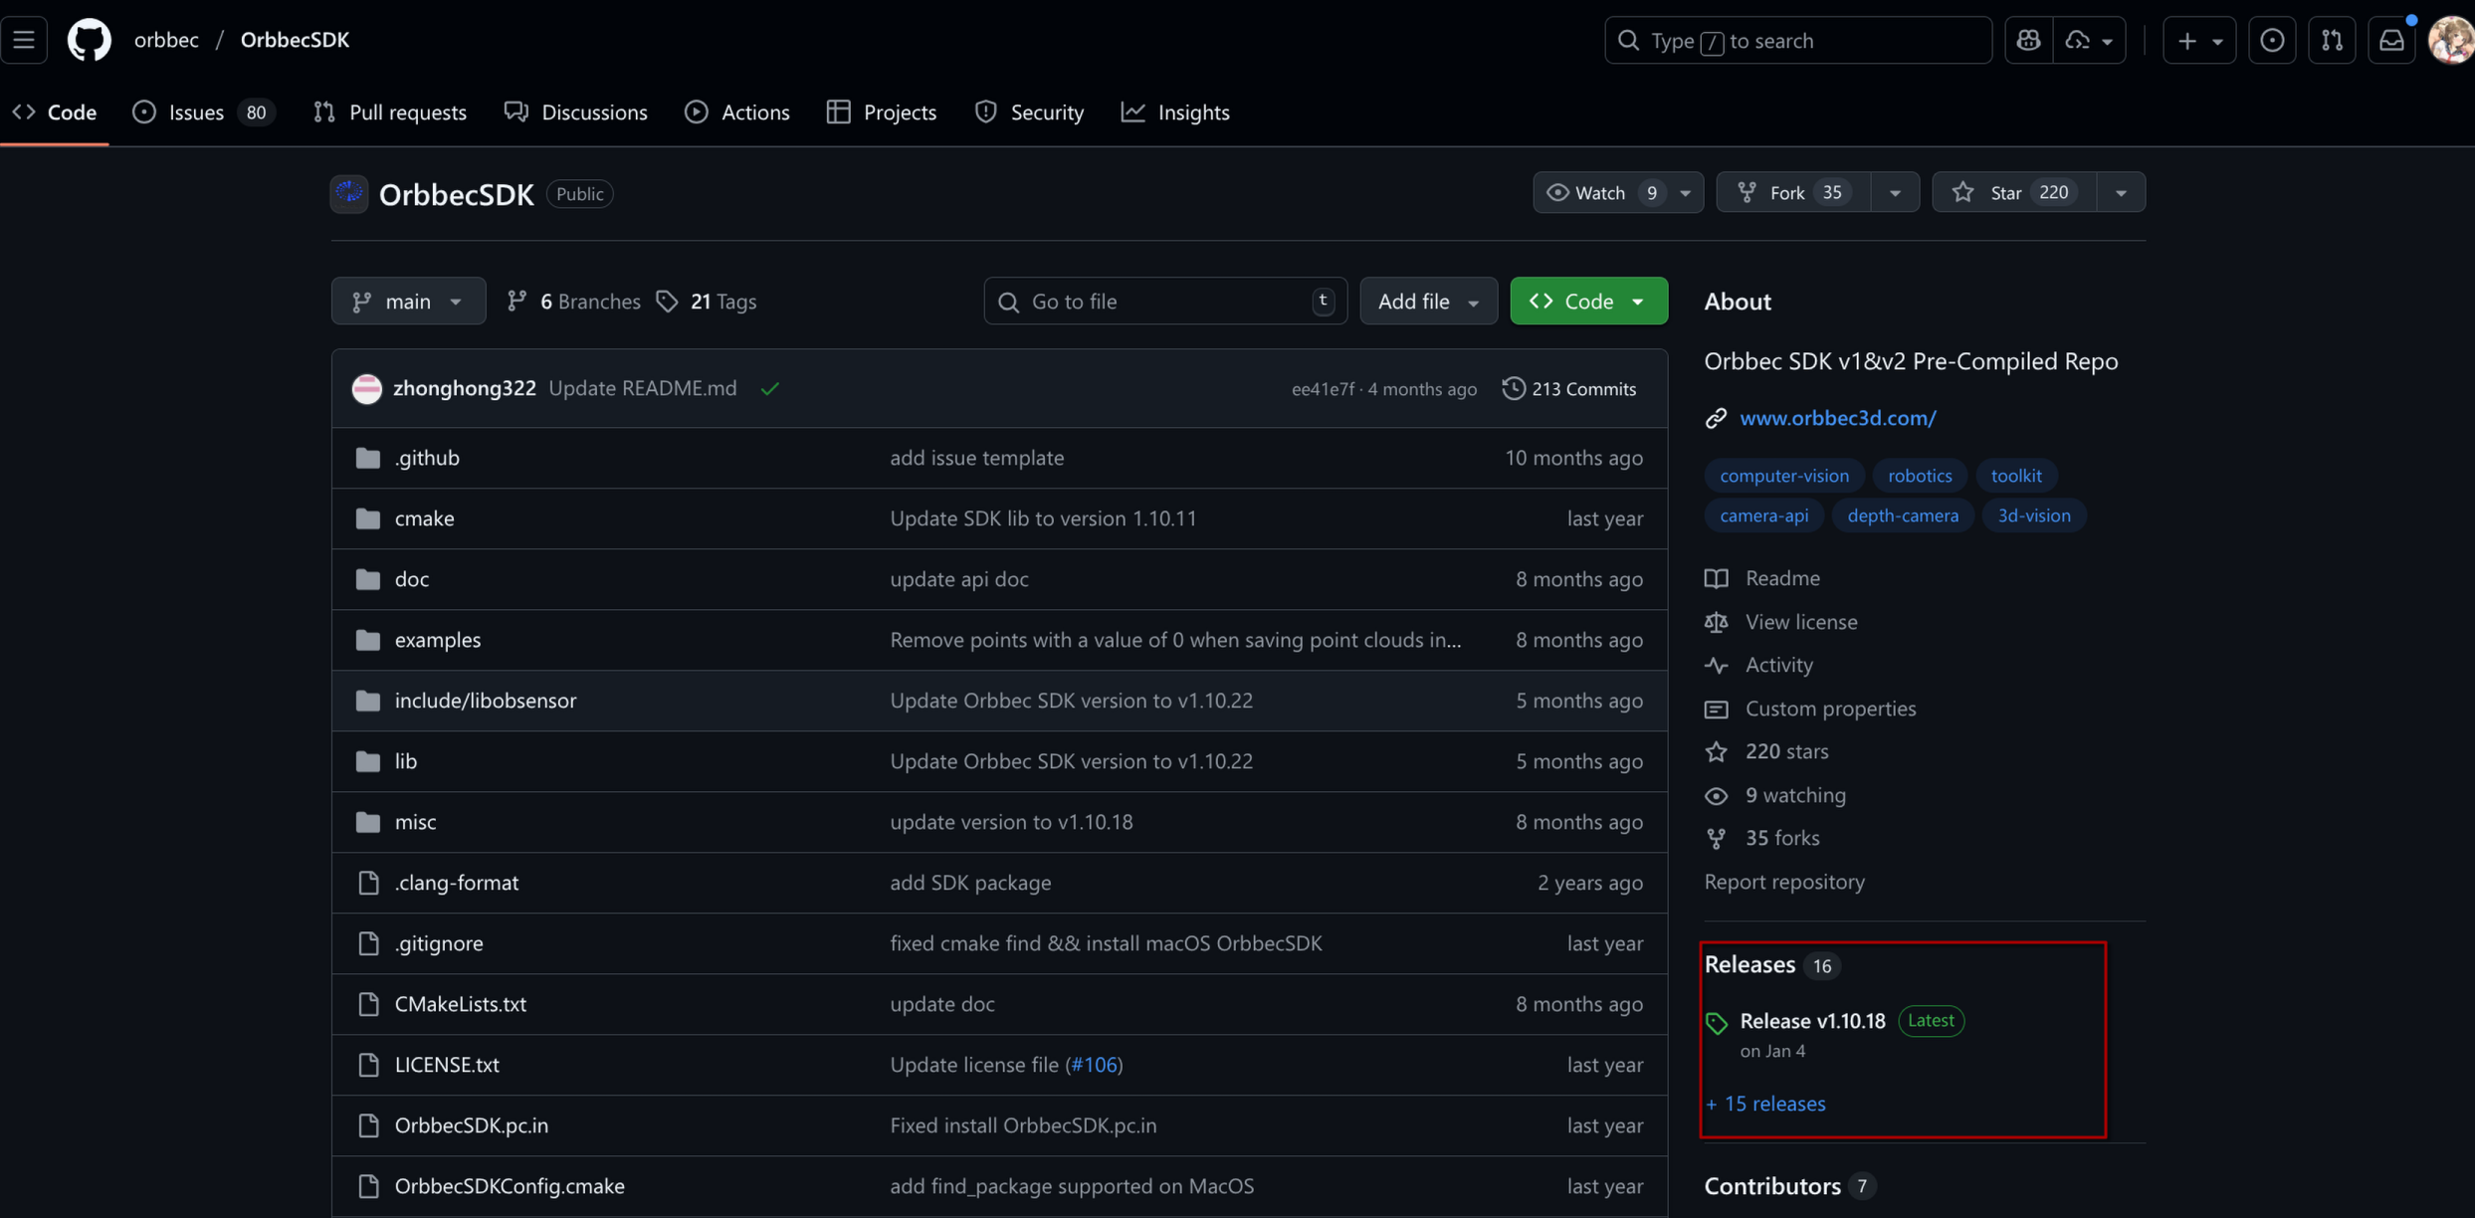This screenshot has height=1218, width=2475.
Task: Open the create new plus menu
Action: tap(2198, 40)
